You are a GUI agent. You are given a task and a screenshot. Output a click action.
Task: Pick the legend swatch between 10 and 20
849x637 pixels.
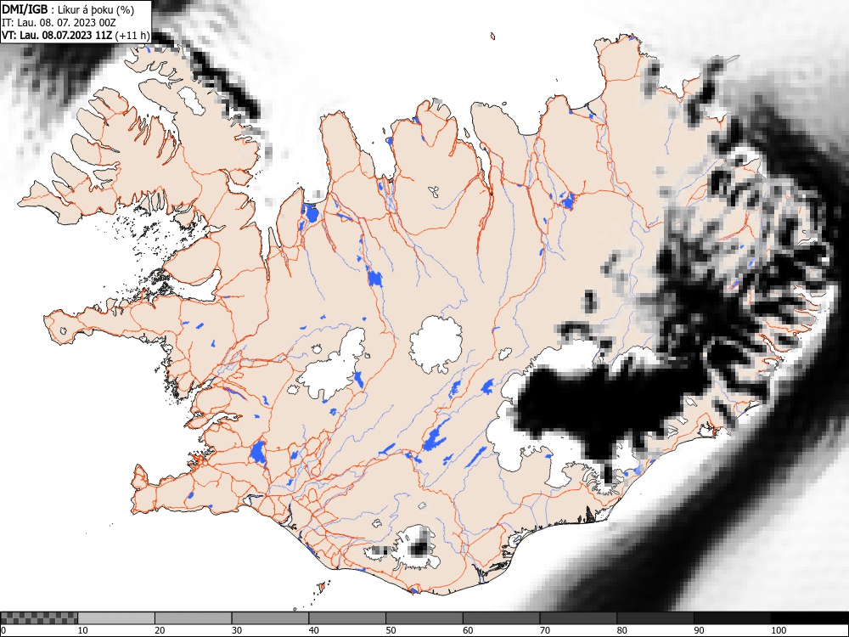coord(116,618)
